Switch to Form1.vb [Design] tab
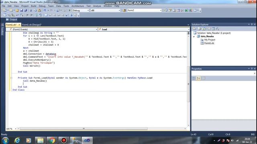Image resolution: width=257 pixels, height=144 pixels. point(32,25)
